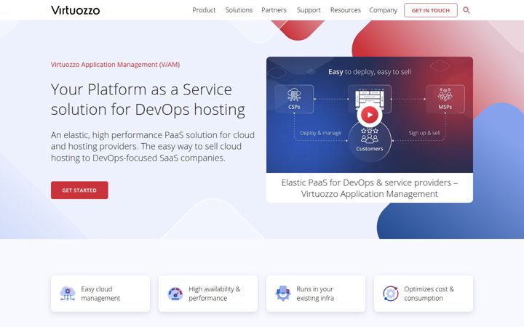
Task: Click the Customers star rating icon
Action: click(369, 135)
